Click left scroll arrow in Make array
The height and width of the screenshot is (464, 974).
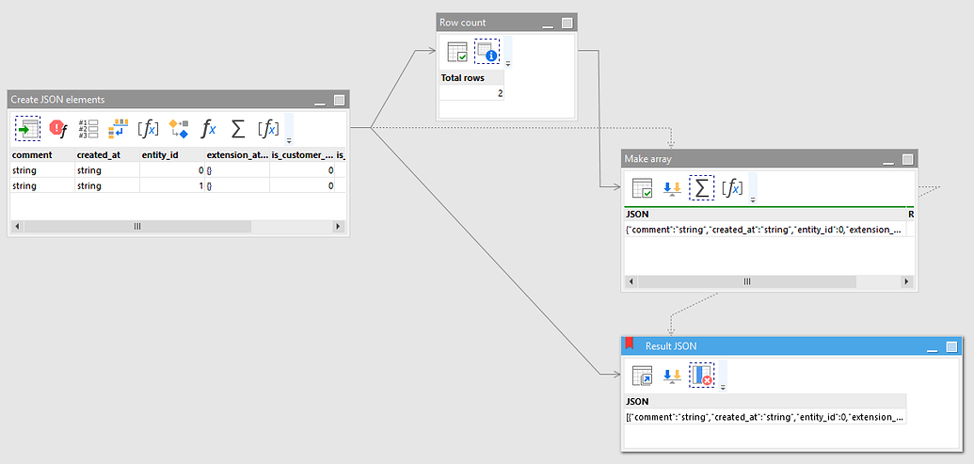point(631,281)
